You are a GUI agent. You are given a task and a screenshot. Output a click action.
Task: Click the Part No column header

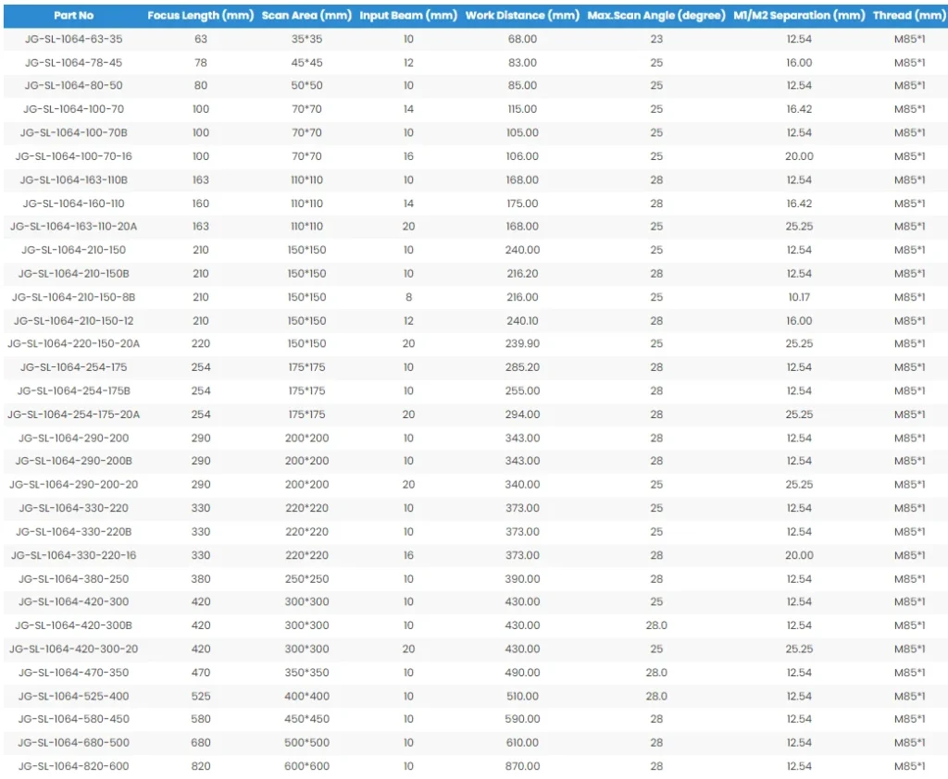73,16
